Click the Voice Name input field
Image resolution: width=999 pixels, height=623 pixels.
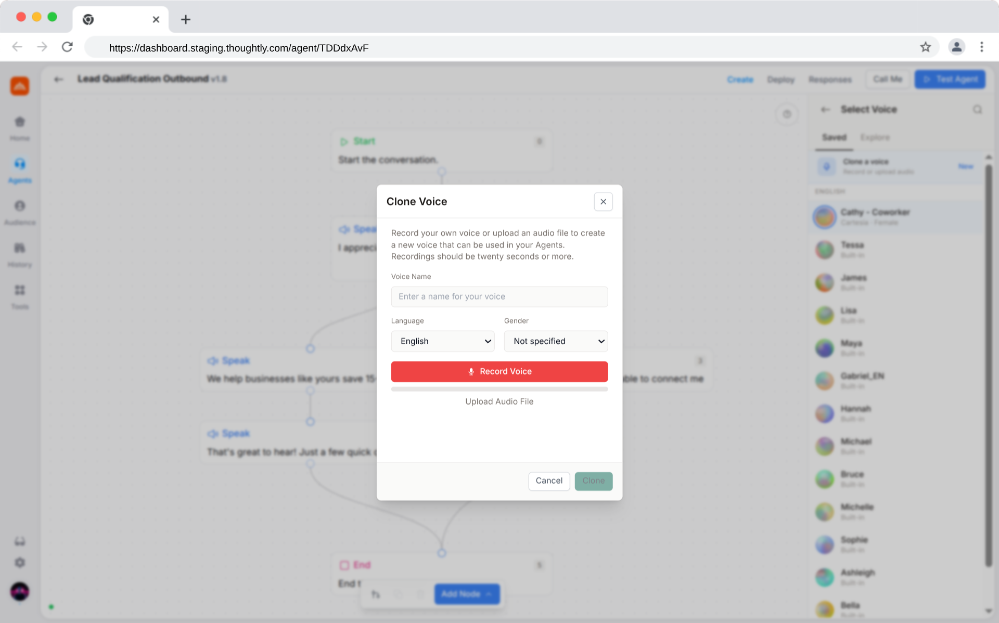499,296
